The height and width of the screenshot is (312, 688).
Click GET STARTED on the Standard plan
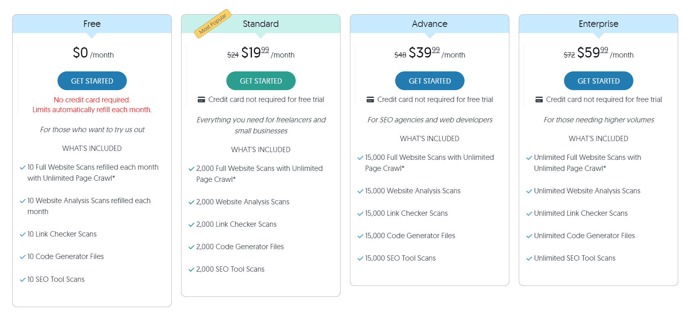tap(261, 81)
